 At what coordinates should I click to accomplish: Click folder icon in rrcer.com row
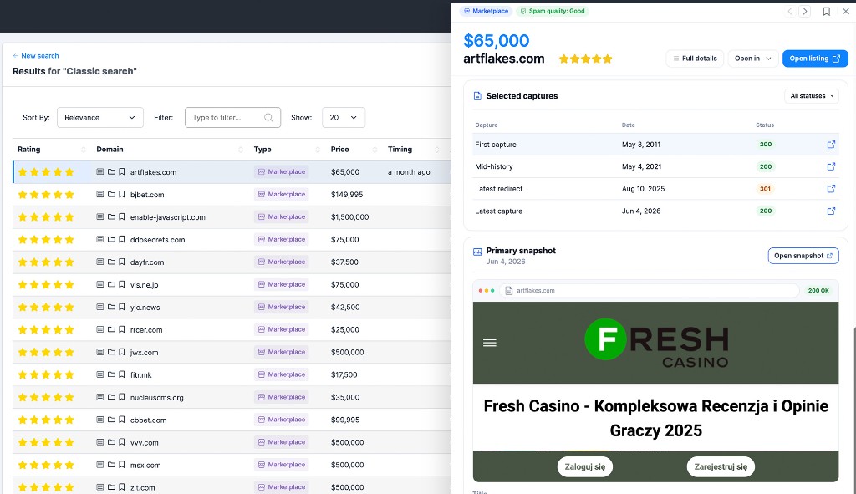[111, 329]
